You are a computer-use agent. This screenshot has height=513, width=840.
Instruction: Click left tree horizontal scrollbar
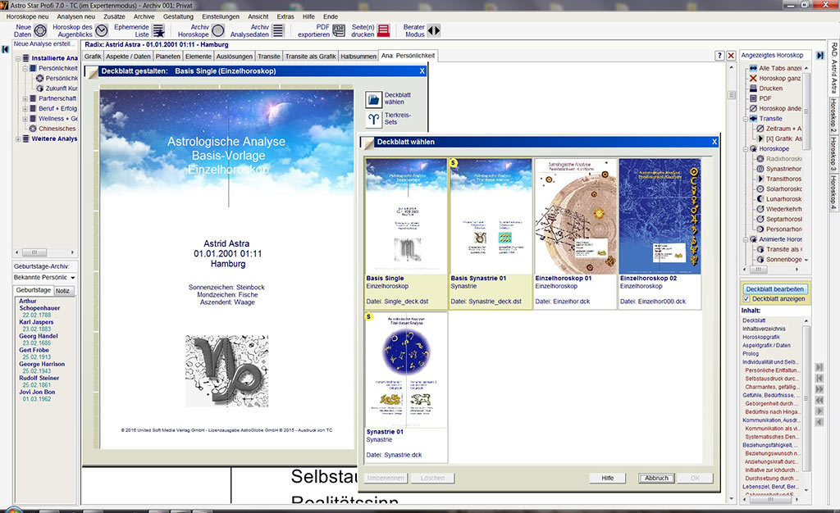[45, 252]
